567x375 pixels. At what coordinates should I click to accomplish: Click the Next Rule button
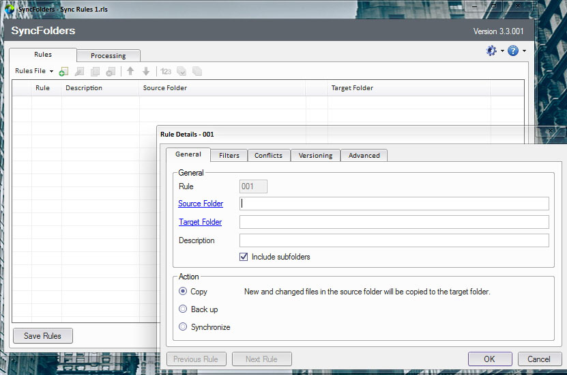[x=261, y=359]
